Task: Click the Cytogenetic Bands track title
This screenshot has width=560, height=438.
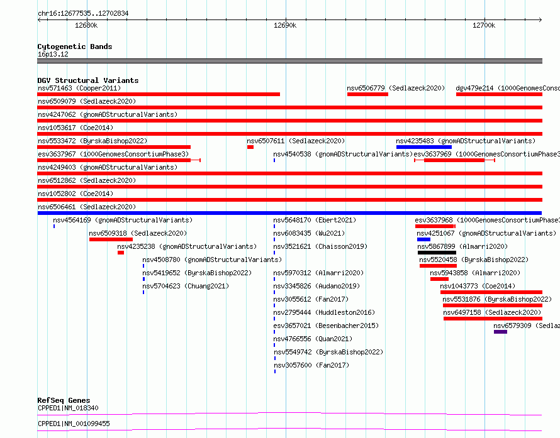Action: (x=75, y=47)
